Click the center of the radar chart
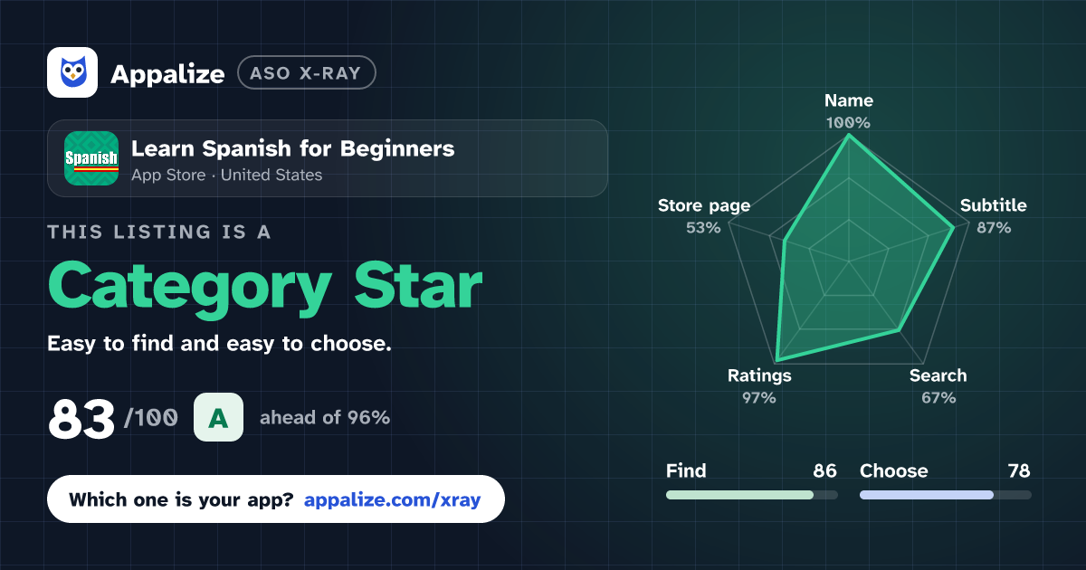This screenshot has height=570, width=1086. (848, 256)
